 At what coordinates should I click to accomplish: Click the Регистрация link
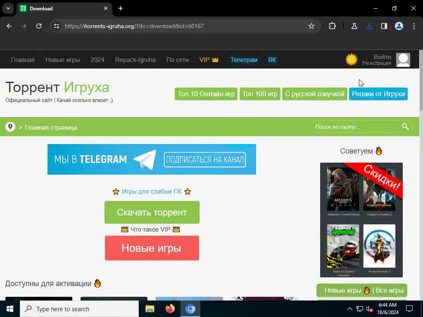coord(377,63)
